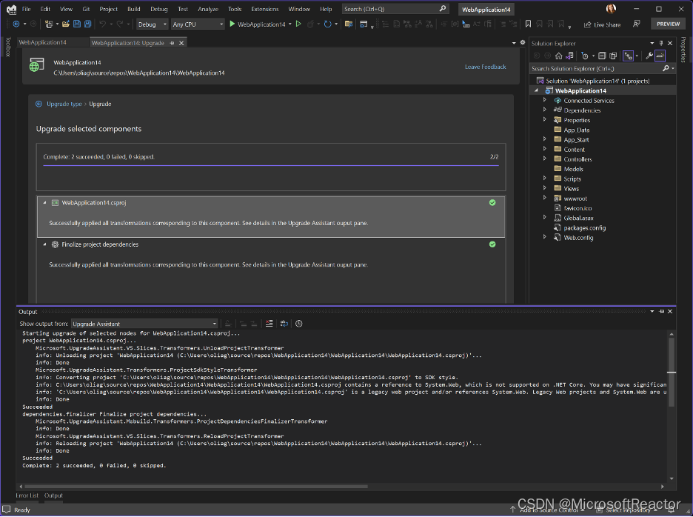The height and width of the screenshot is (517, 693).
Task: Open the Git menu
Action: 86,9
